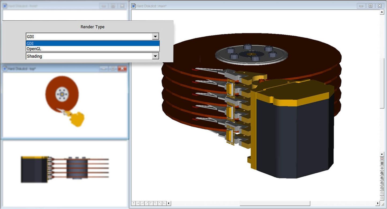Click the red X delete icon
Screen dimensions: 387x209
pos(382,158)
